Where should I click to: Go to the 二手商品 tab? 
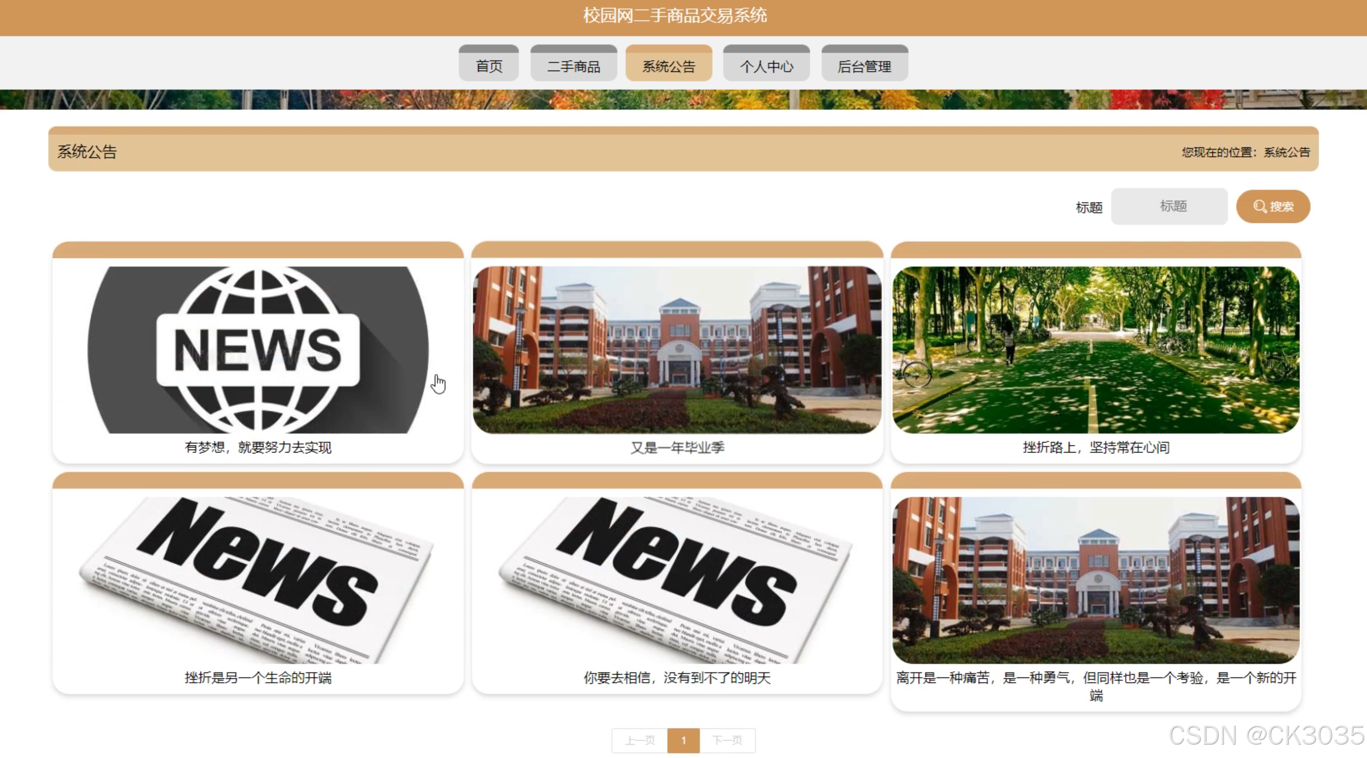[x=573, y=66]
